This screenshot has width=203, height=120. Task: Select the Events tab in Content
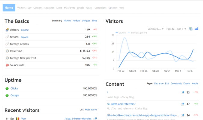coord(187,84)
